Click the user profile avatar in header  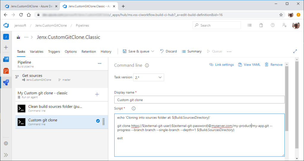[x=296, y=26]
